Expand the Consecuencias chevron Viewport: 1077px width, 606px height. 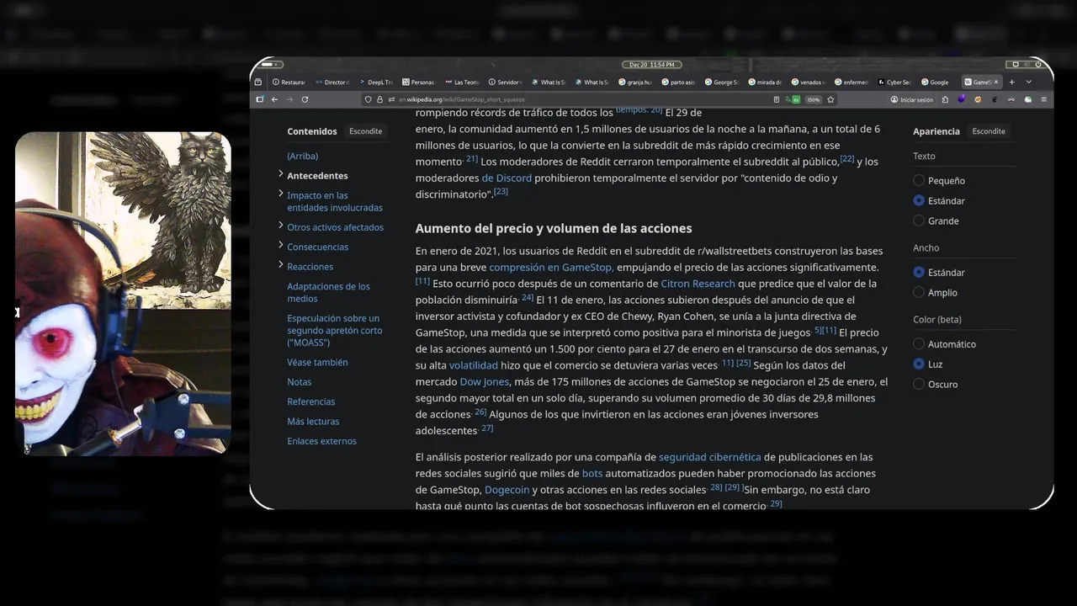click(x=280, y=245)
